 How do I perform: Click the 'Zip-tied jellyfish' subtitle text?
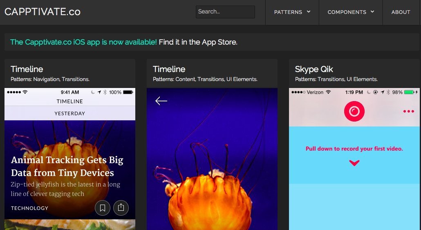65,189
